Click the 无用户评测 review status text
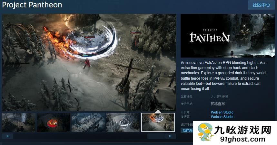Viewport: 277px width, 145px height. tap(219, 96)
